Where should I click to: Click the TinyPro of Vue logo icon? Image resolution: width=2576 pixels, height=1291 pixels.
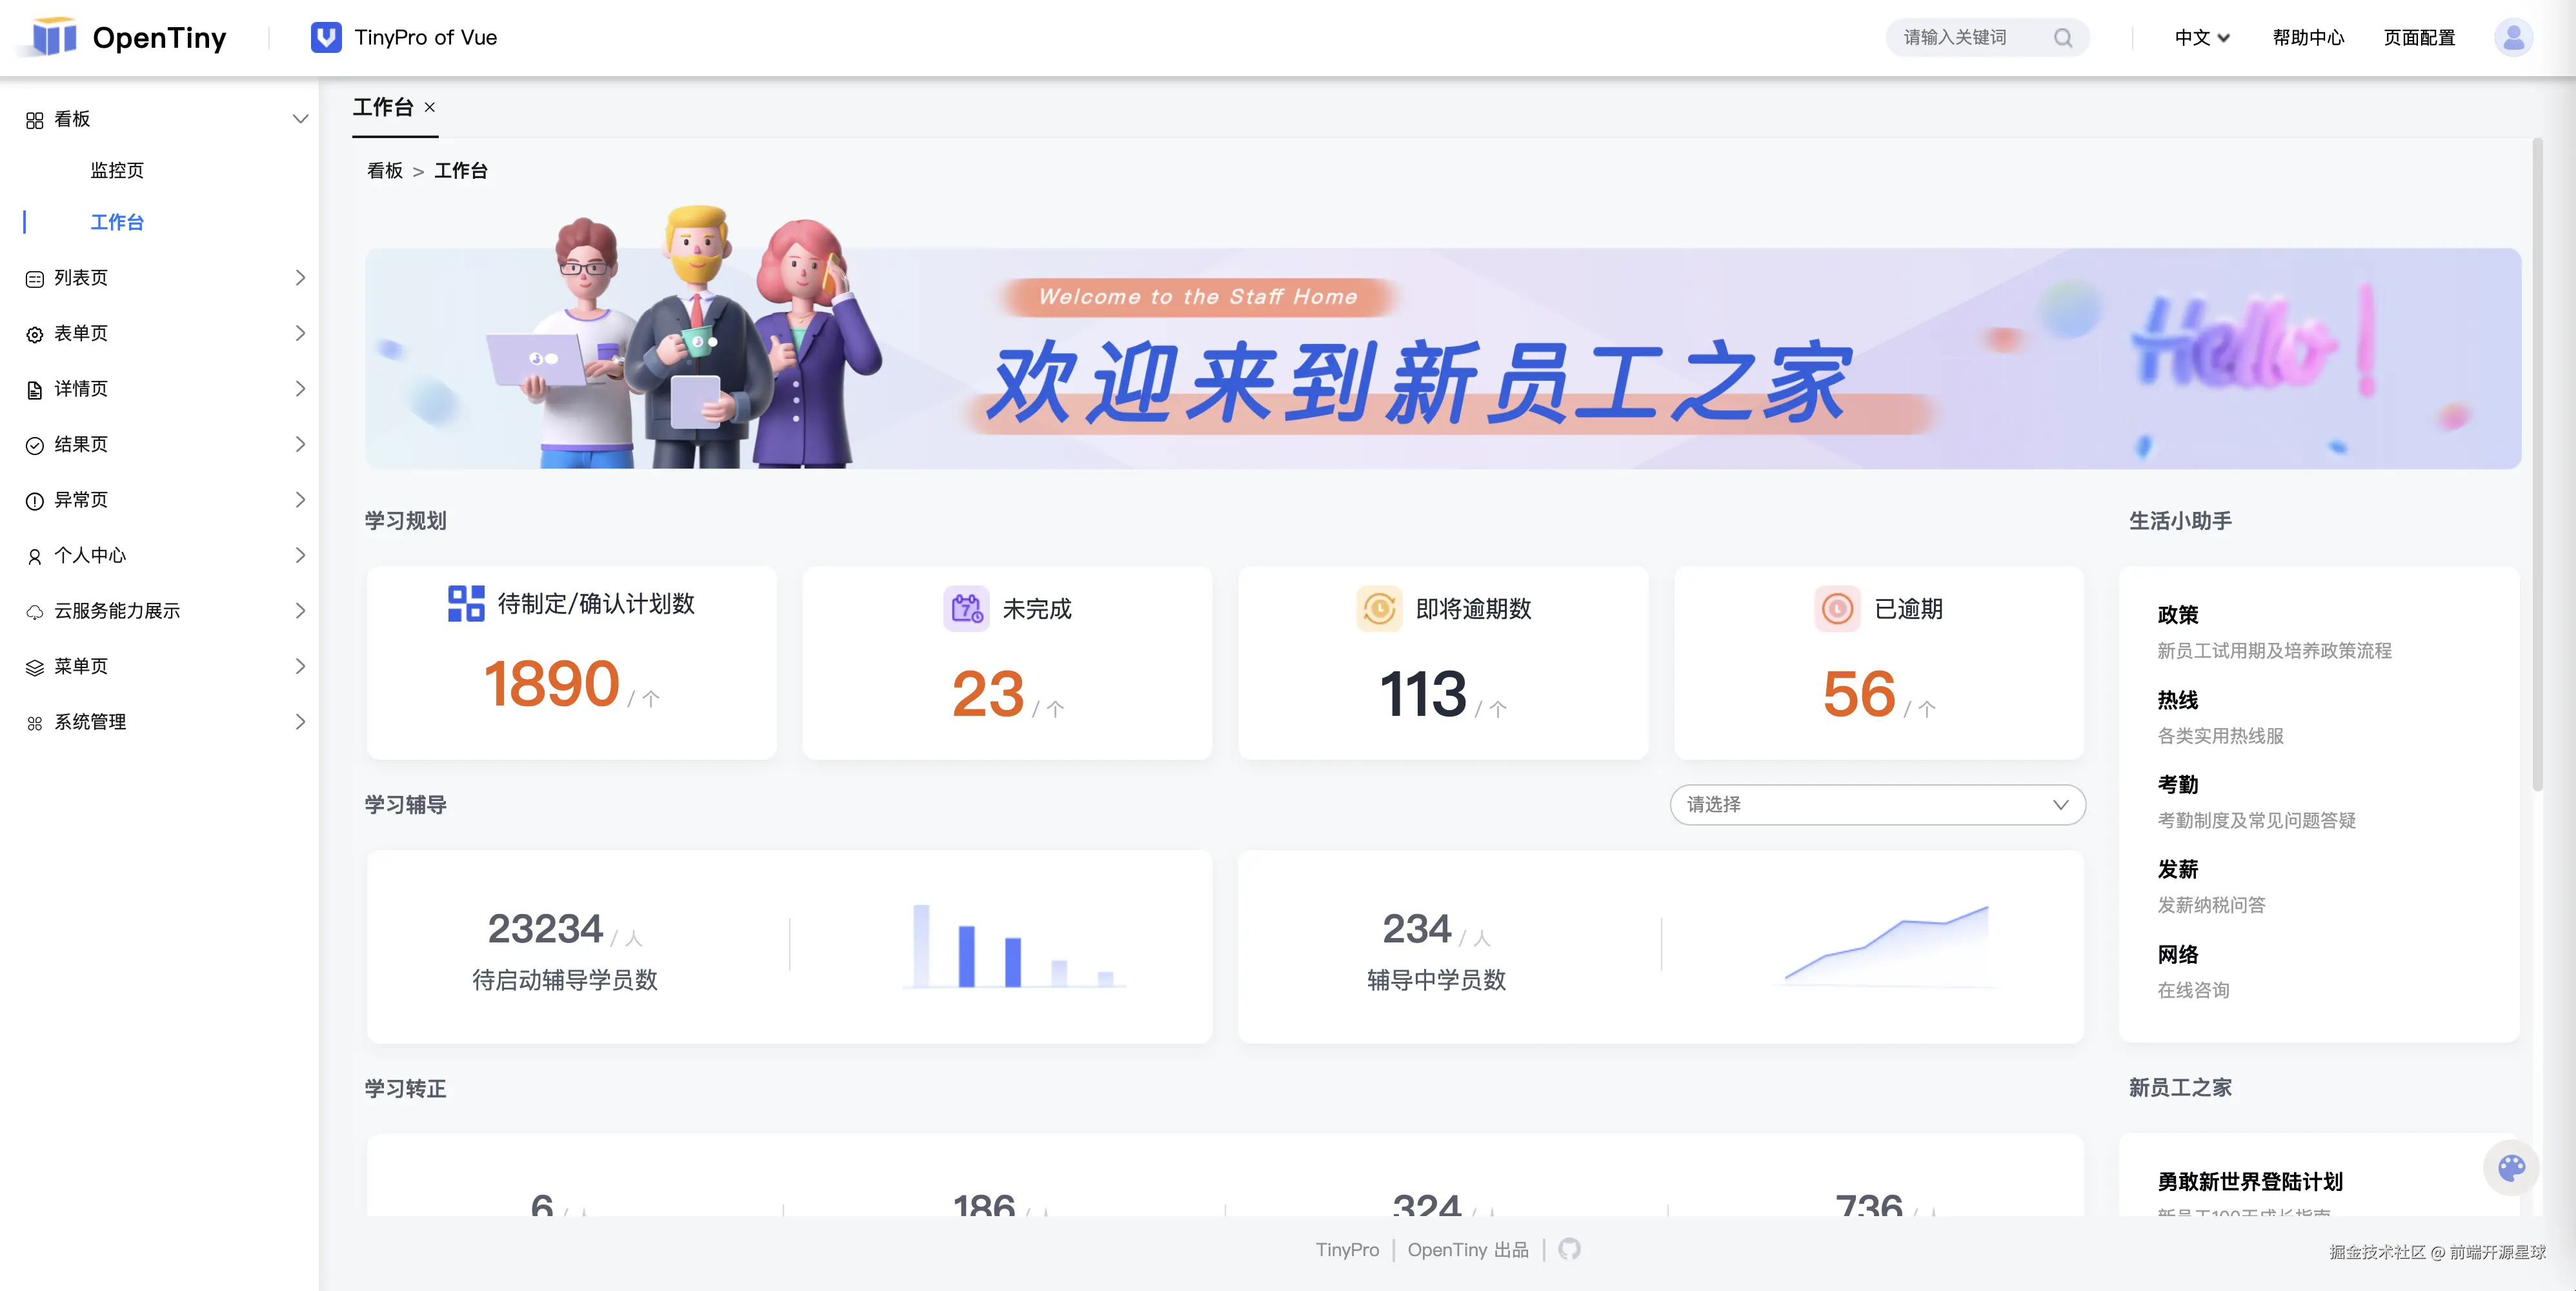[x=326, y=38]
